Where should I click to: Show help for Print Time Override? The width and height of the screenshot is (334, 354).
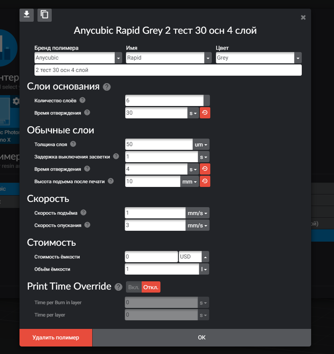118,287
